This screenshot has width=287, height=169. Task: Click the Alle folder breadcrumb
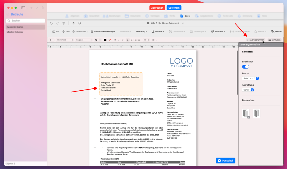pyautogui.click(x=151, y=23)
